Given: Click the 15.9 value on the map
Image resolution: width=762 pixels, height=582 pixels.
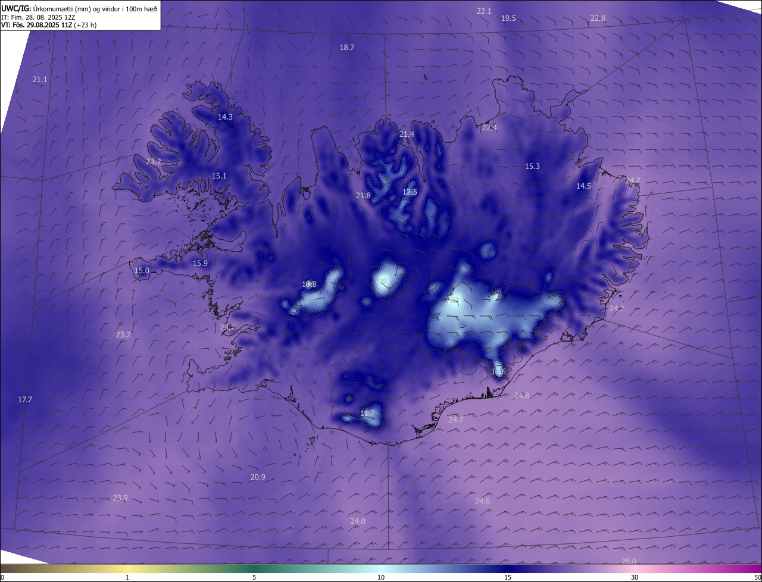Looking at the screenshot, I should pyautogui.click(x=200, y=264).
